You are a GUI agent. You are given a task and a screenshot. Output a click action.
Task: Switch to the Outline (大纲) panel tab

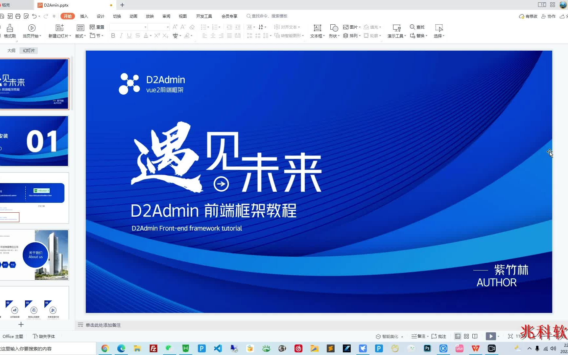(x=12, y=50)
